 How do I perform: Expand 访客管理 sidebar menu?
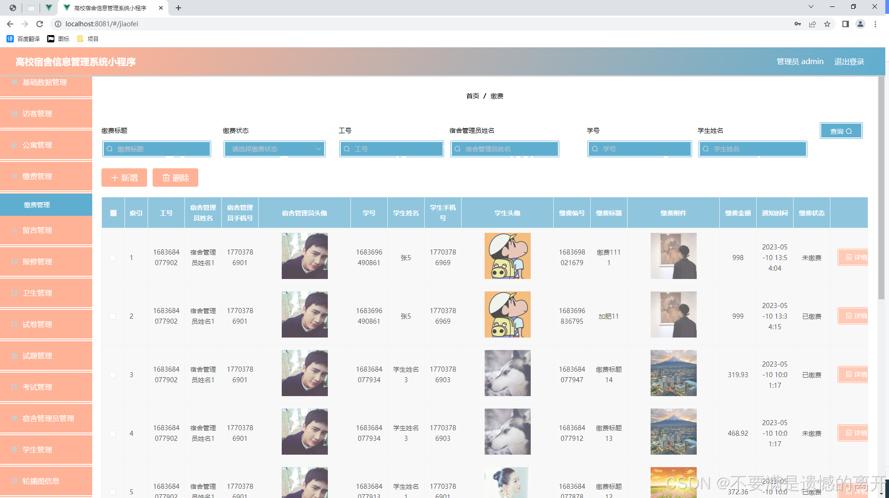click(46, 113)
